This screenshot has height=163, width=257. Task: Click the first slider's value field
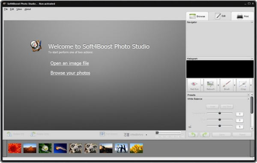click(x=239, y=114)
